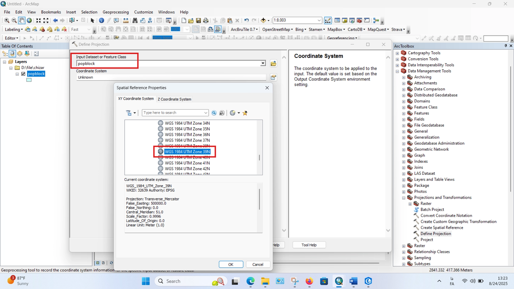Select WGS 1984 UTM Zone 36N

(x=187, y=135)
